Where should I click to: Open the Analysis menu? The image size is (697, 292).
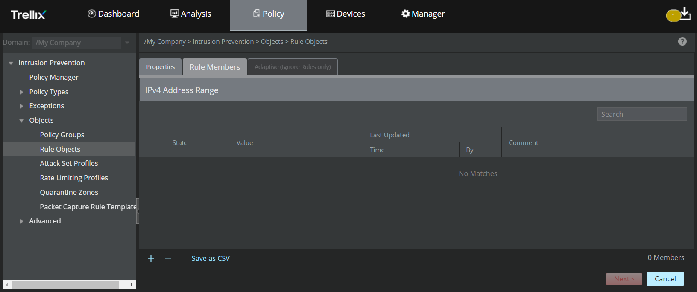(x=190, y=14)
